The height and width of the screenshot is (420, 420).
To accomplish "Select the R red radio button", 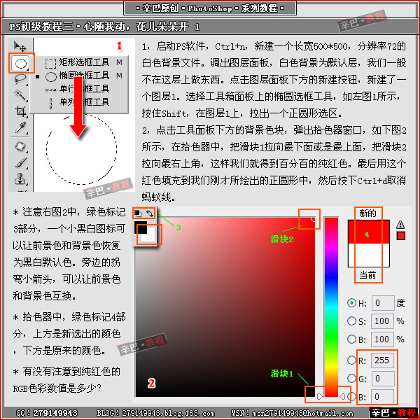I will (351, 360).
